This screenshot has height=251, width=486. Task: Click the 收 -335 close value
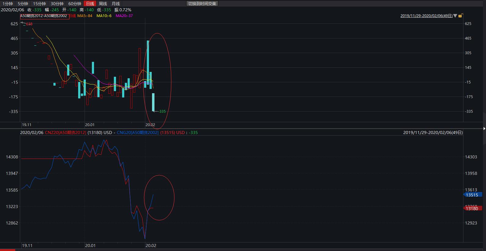pos(34,10)
